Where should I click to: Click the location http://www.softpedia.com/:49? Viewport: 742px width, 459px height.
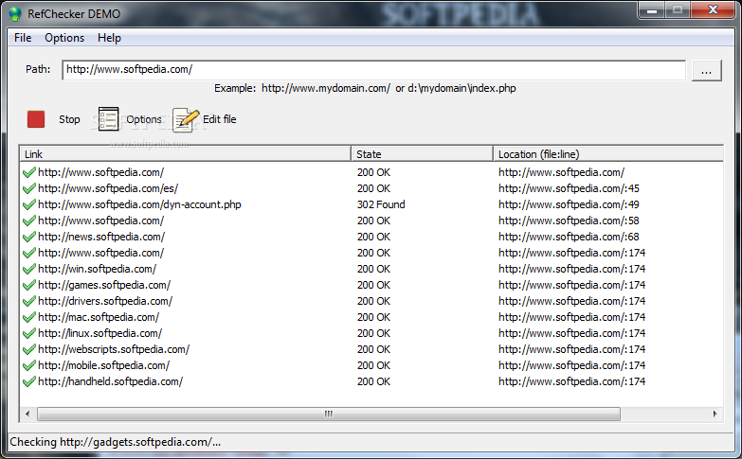569,204
